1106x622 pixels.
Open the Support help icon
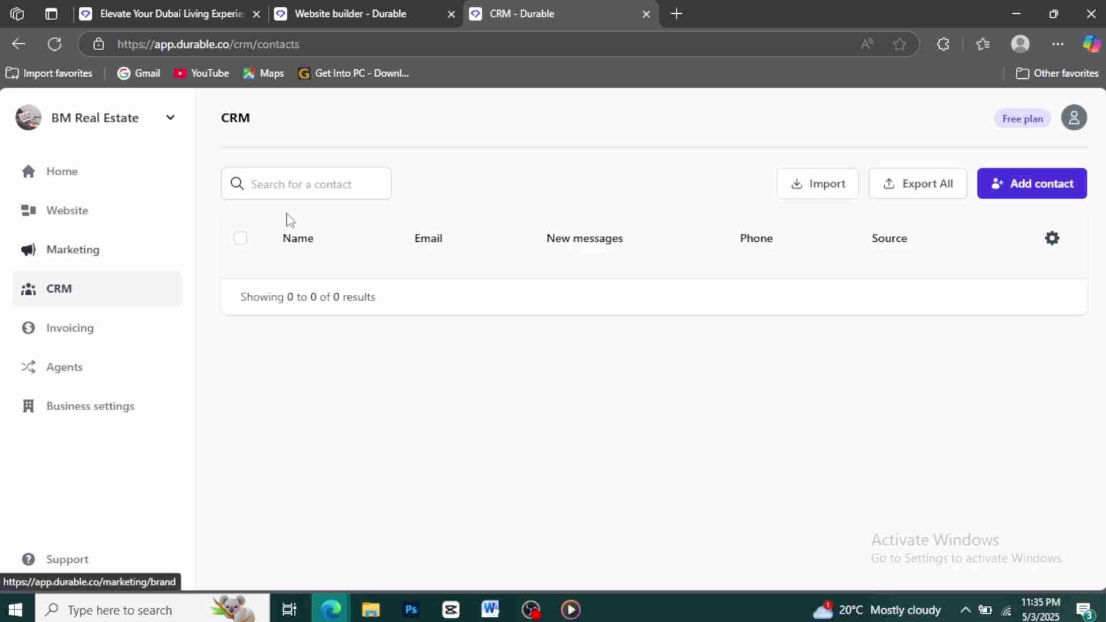click(28, 559)
